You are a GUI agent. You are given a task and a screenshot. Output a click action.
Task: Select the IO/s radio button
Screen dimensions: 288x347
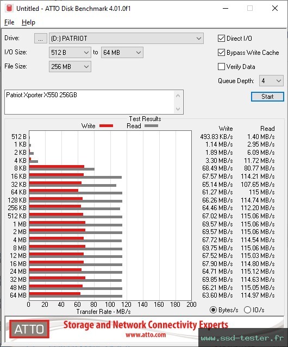247,310
